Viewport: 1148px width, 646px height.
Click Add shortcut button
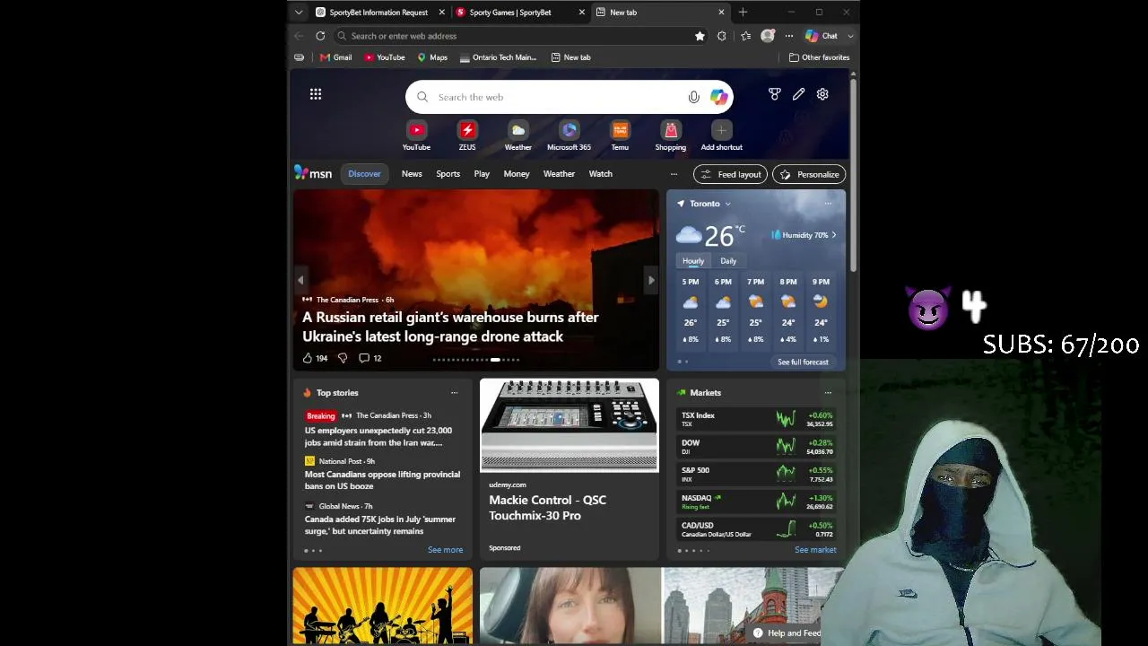click(722, 136)
